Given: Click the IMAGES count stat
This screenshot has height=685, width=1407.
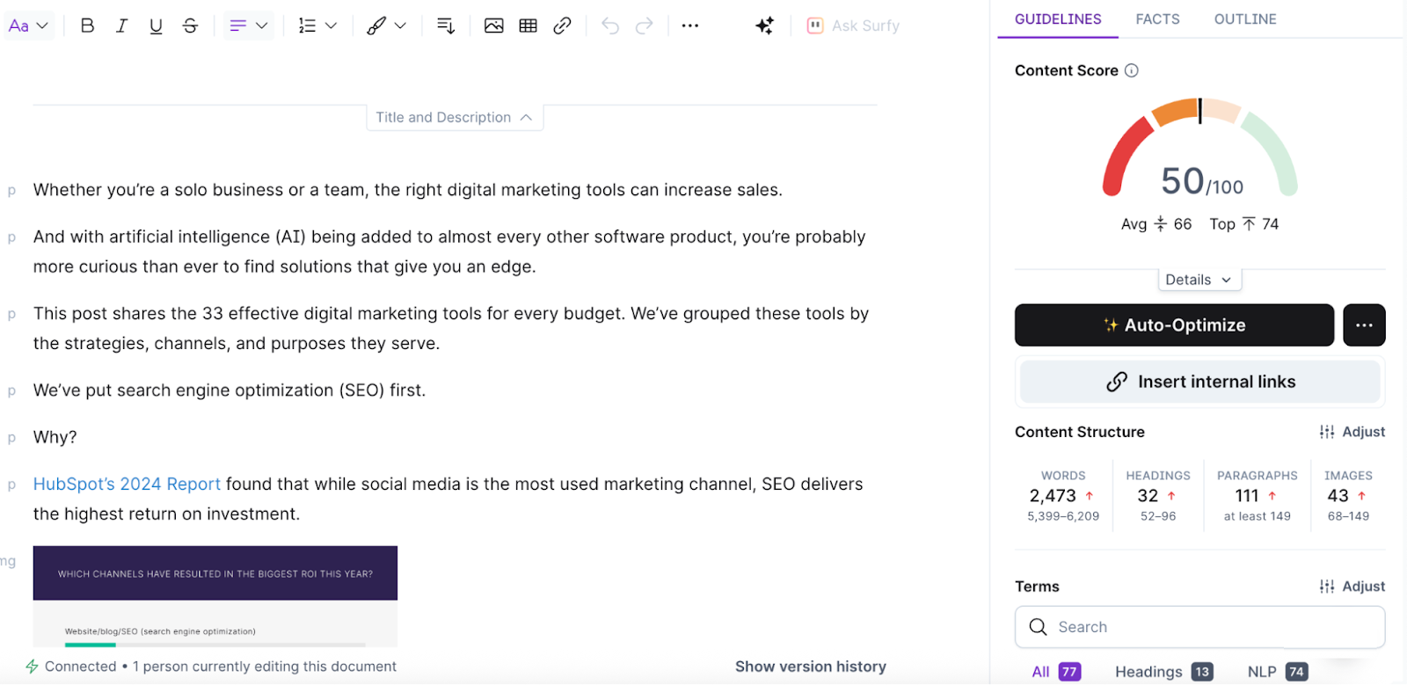Looking at the screenshot, I should tap(1348, 496).
